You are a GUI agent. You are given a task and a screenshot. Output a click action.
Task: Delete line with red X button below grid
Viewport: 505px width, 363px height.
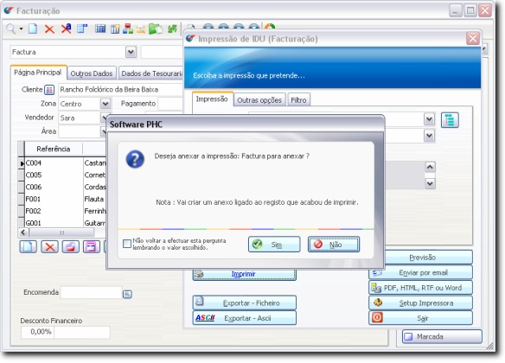pyautogui.click(x=49, y=247)
